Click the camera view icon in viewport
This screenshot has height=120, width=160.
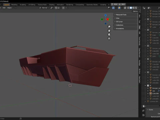point(109,35)
